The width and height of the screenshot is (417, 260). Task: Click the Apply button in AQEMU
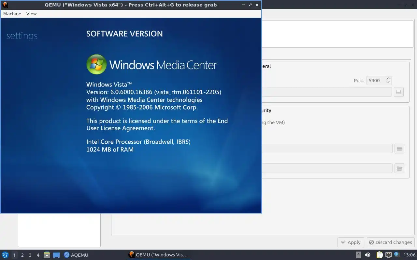[351, 242]
